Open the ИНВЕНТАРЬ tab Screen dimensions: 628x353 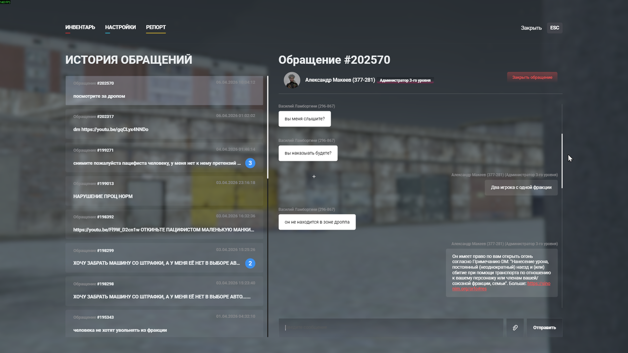point(80,27)
